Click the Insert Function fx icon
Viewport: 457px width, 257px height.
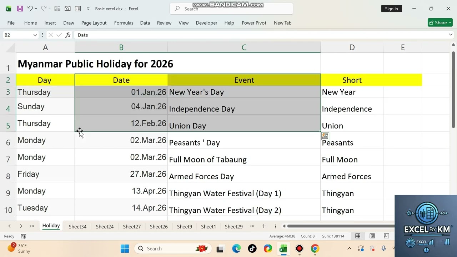click(68, 35)
